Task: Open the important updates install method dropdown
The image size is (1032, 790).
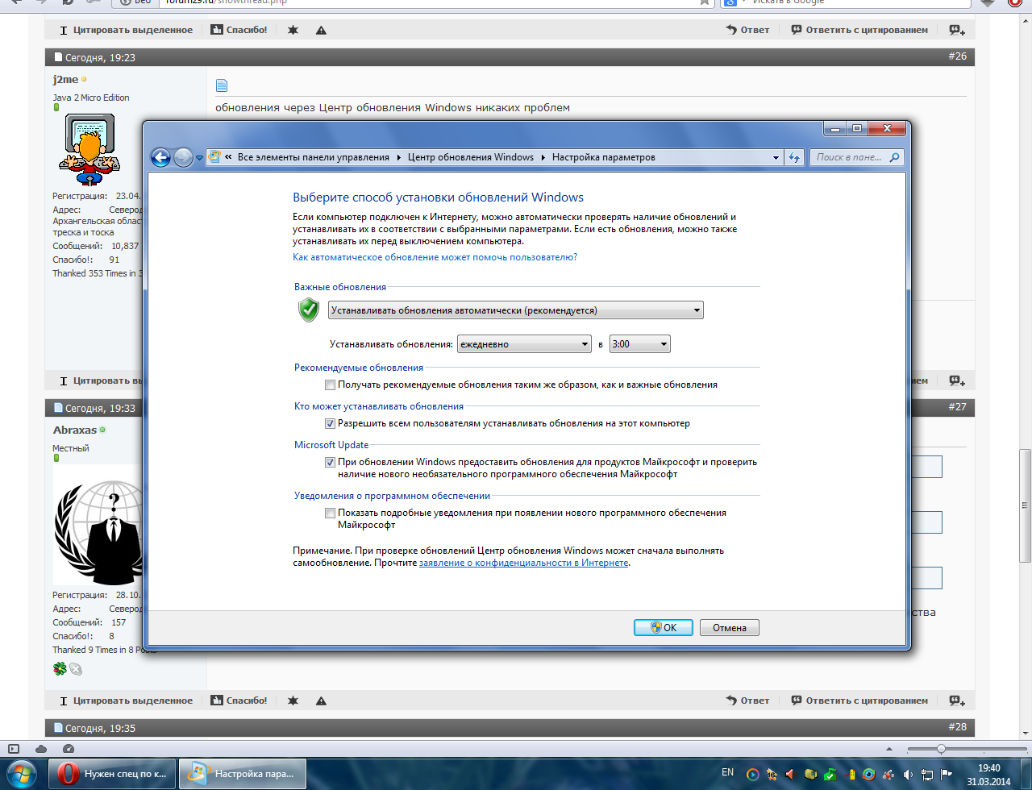Action: (516, 310)
